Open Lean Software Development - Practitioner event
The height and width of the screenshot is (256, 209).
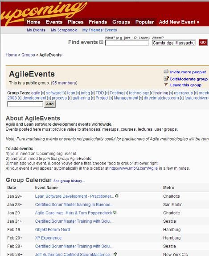[x=74, y=196]
